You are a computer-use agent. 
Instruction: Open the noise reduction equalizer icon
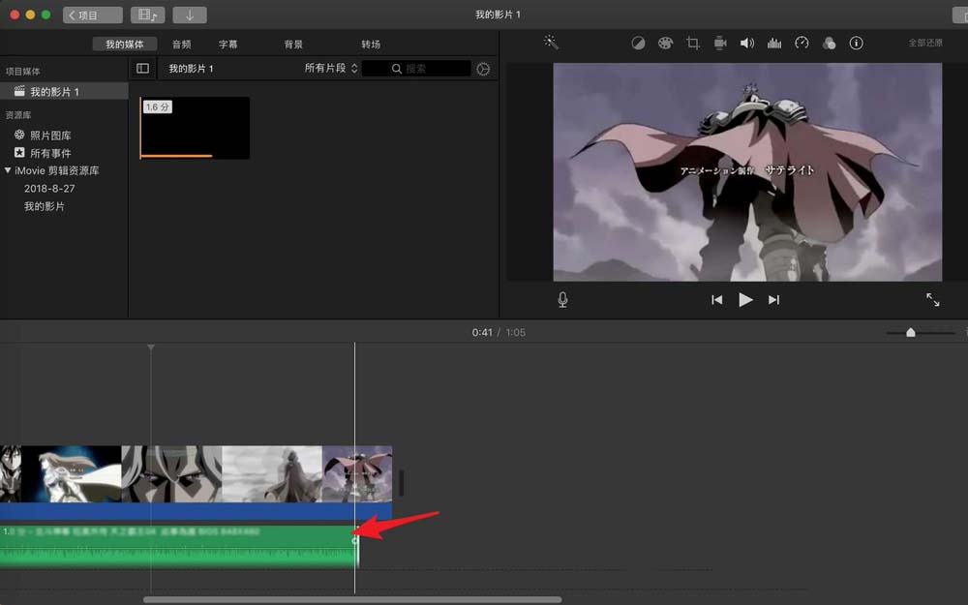774,43
